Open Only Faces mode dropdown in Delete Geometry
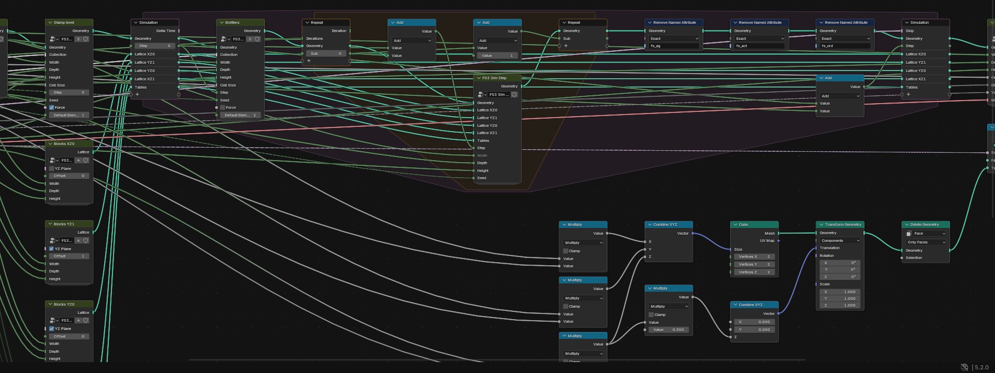The width and height of the screenshot is (995, 373). coord(926,242)
